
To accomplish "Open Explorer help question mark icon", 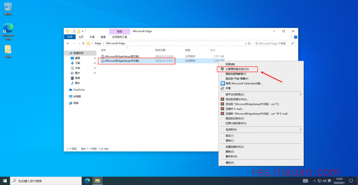I will [x=295, y=37].
